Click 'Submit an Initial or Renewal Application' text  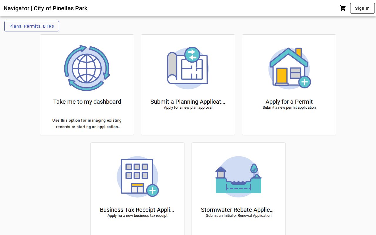pos(239,216)
